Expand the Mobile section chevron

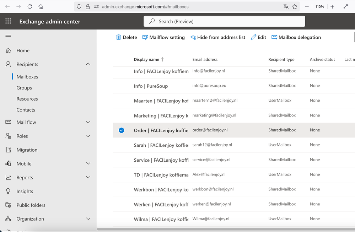coord(88,163)
